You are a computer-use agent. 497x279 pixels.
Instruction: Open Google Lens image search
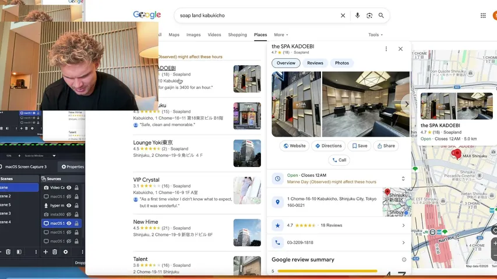click(x=369, y=16)
